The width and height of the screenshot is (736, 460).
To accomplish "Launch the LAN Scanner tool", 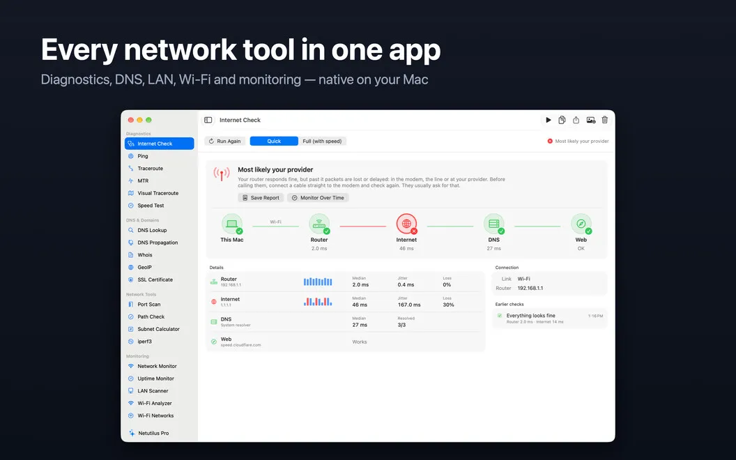I will (x=160, y=391).
